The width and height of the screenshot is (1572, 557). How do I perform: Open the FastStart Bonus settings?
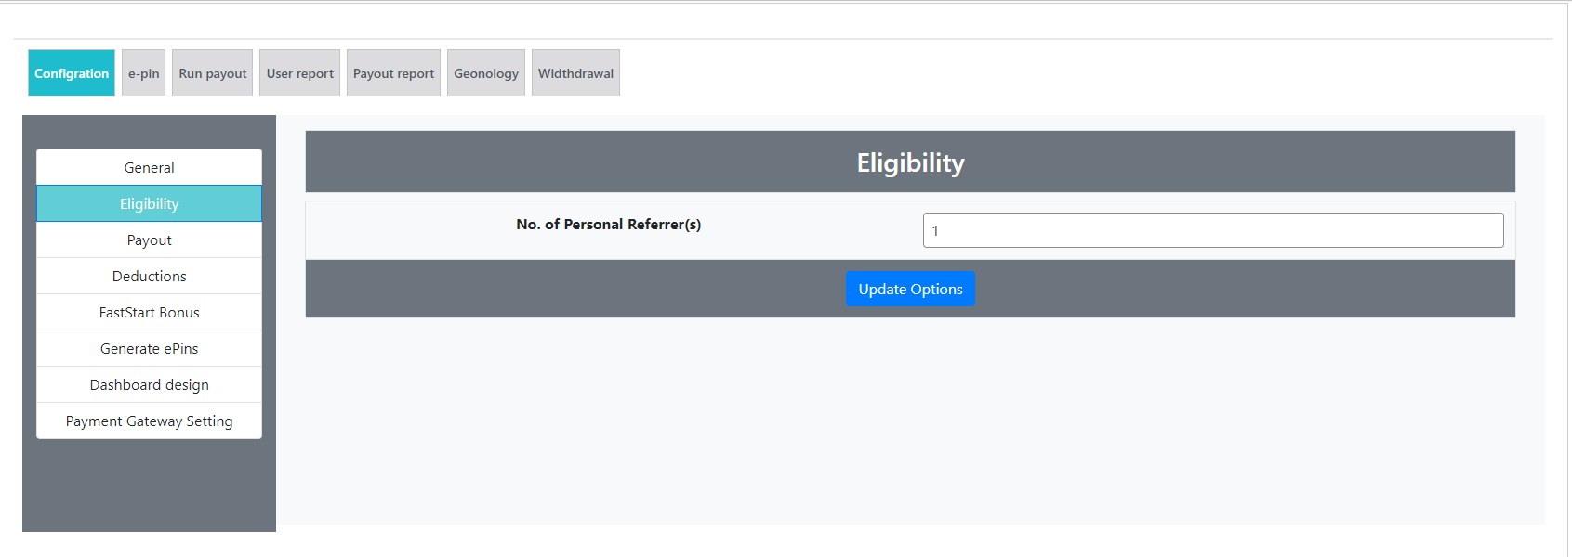click(x=149, y=312)
